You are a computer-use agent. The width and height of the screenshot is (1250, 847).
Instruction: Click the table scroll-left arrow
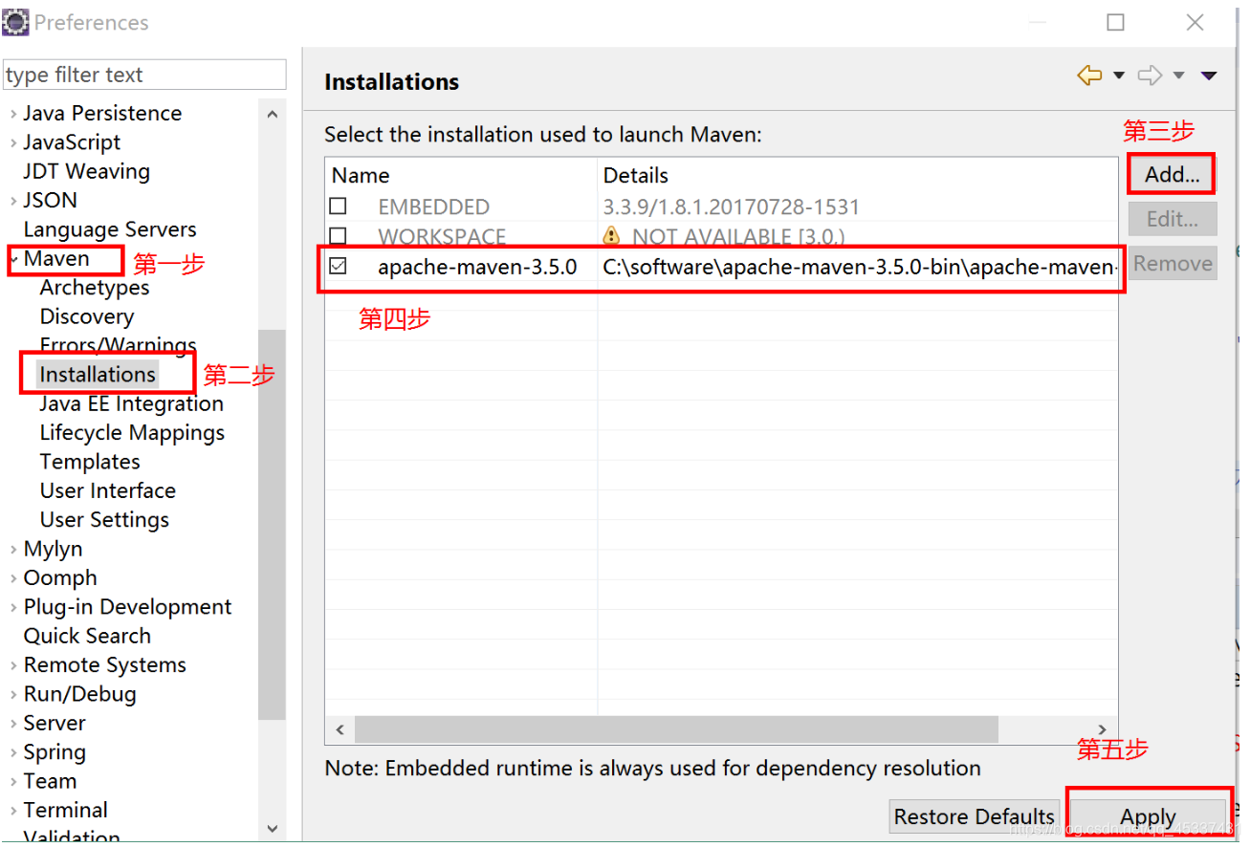point(340,730)
